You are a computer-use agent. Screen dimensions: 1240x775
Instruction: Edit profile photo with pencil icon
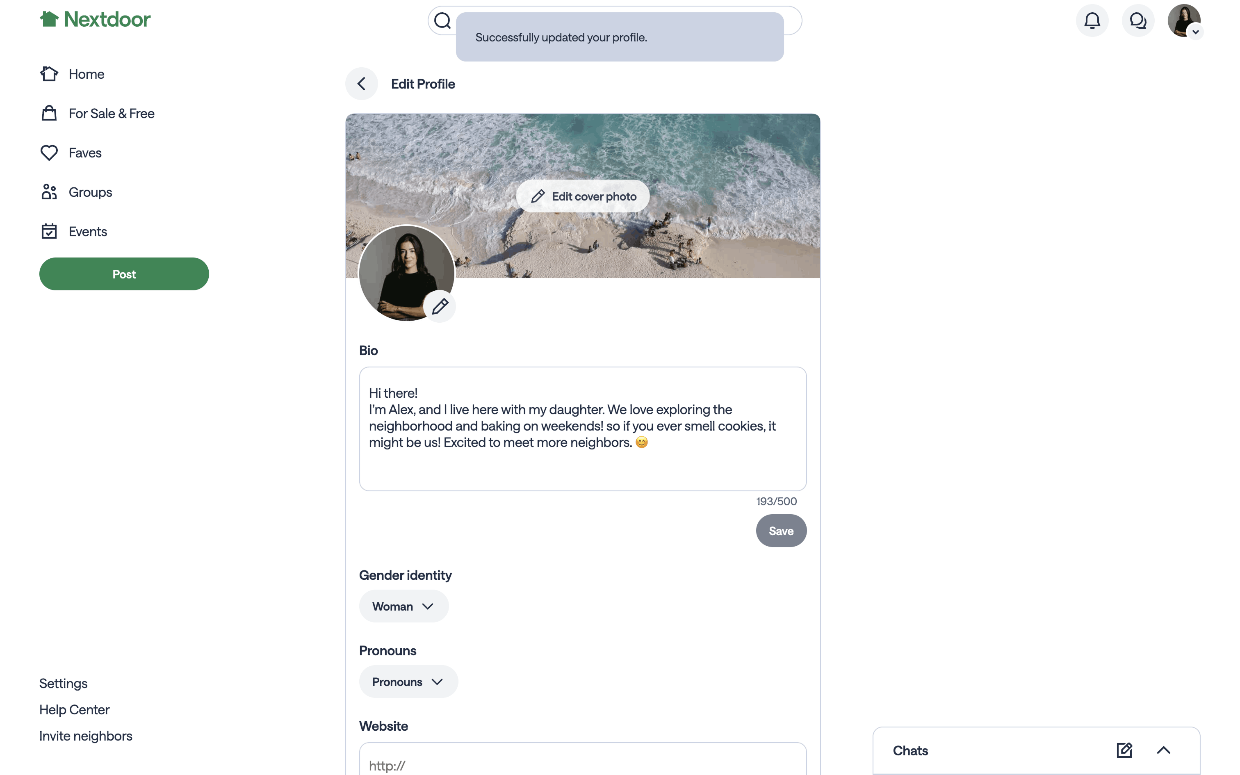pyautogui.click(x=440, y=307)
